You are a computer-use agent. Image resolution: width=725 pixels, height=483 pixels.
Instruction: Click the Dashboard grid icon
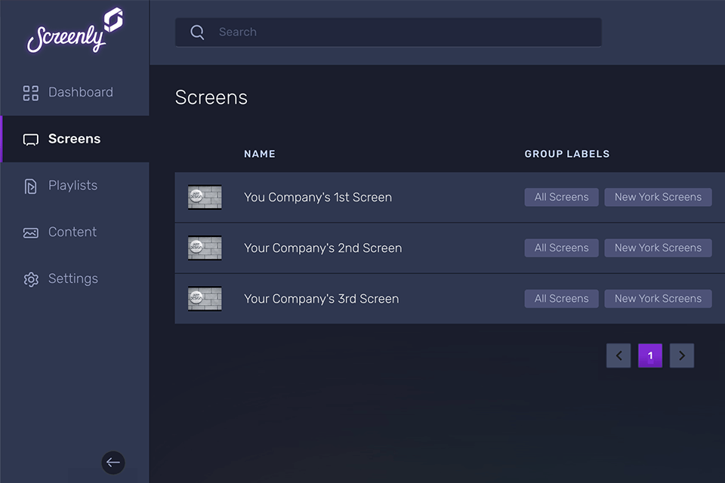pos(31,93)
